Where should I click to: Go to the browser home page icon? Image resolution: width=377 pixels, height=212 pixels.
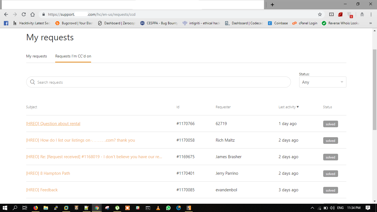click(33, 14)
